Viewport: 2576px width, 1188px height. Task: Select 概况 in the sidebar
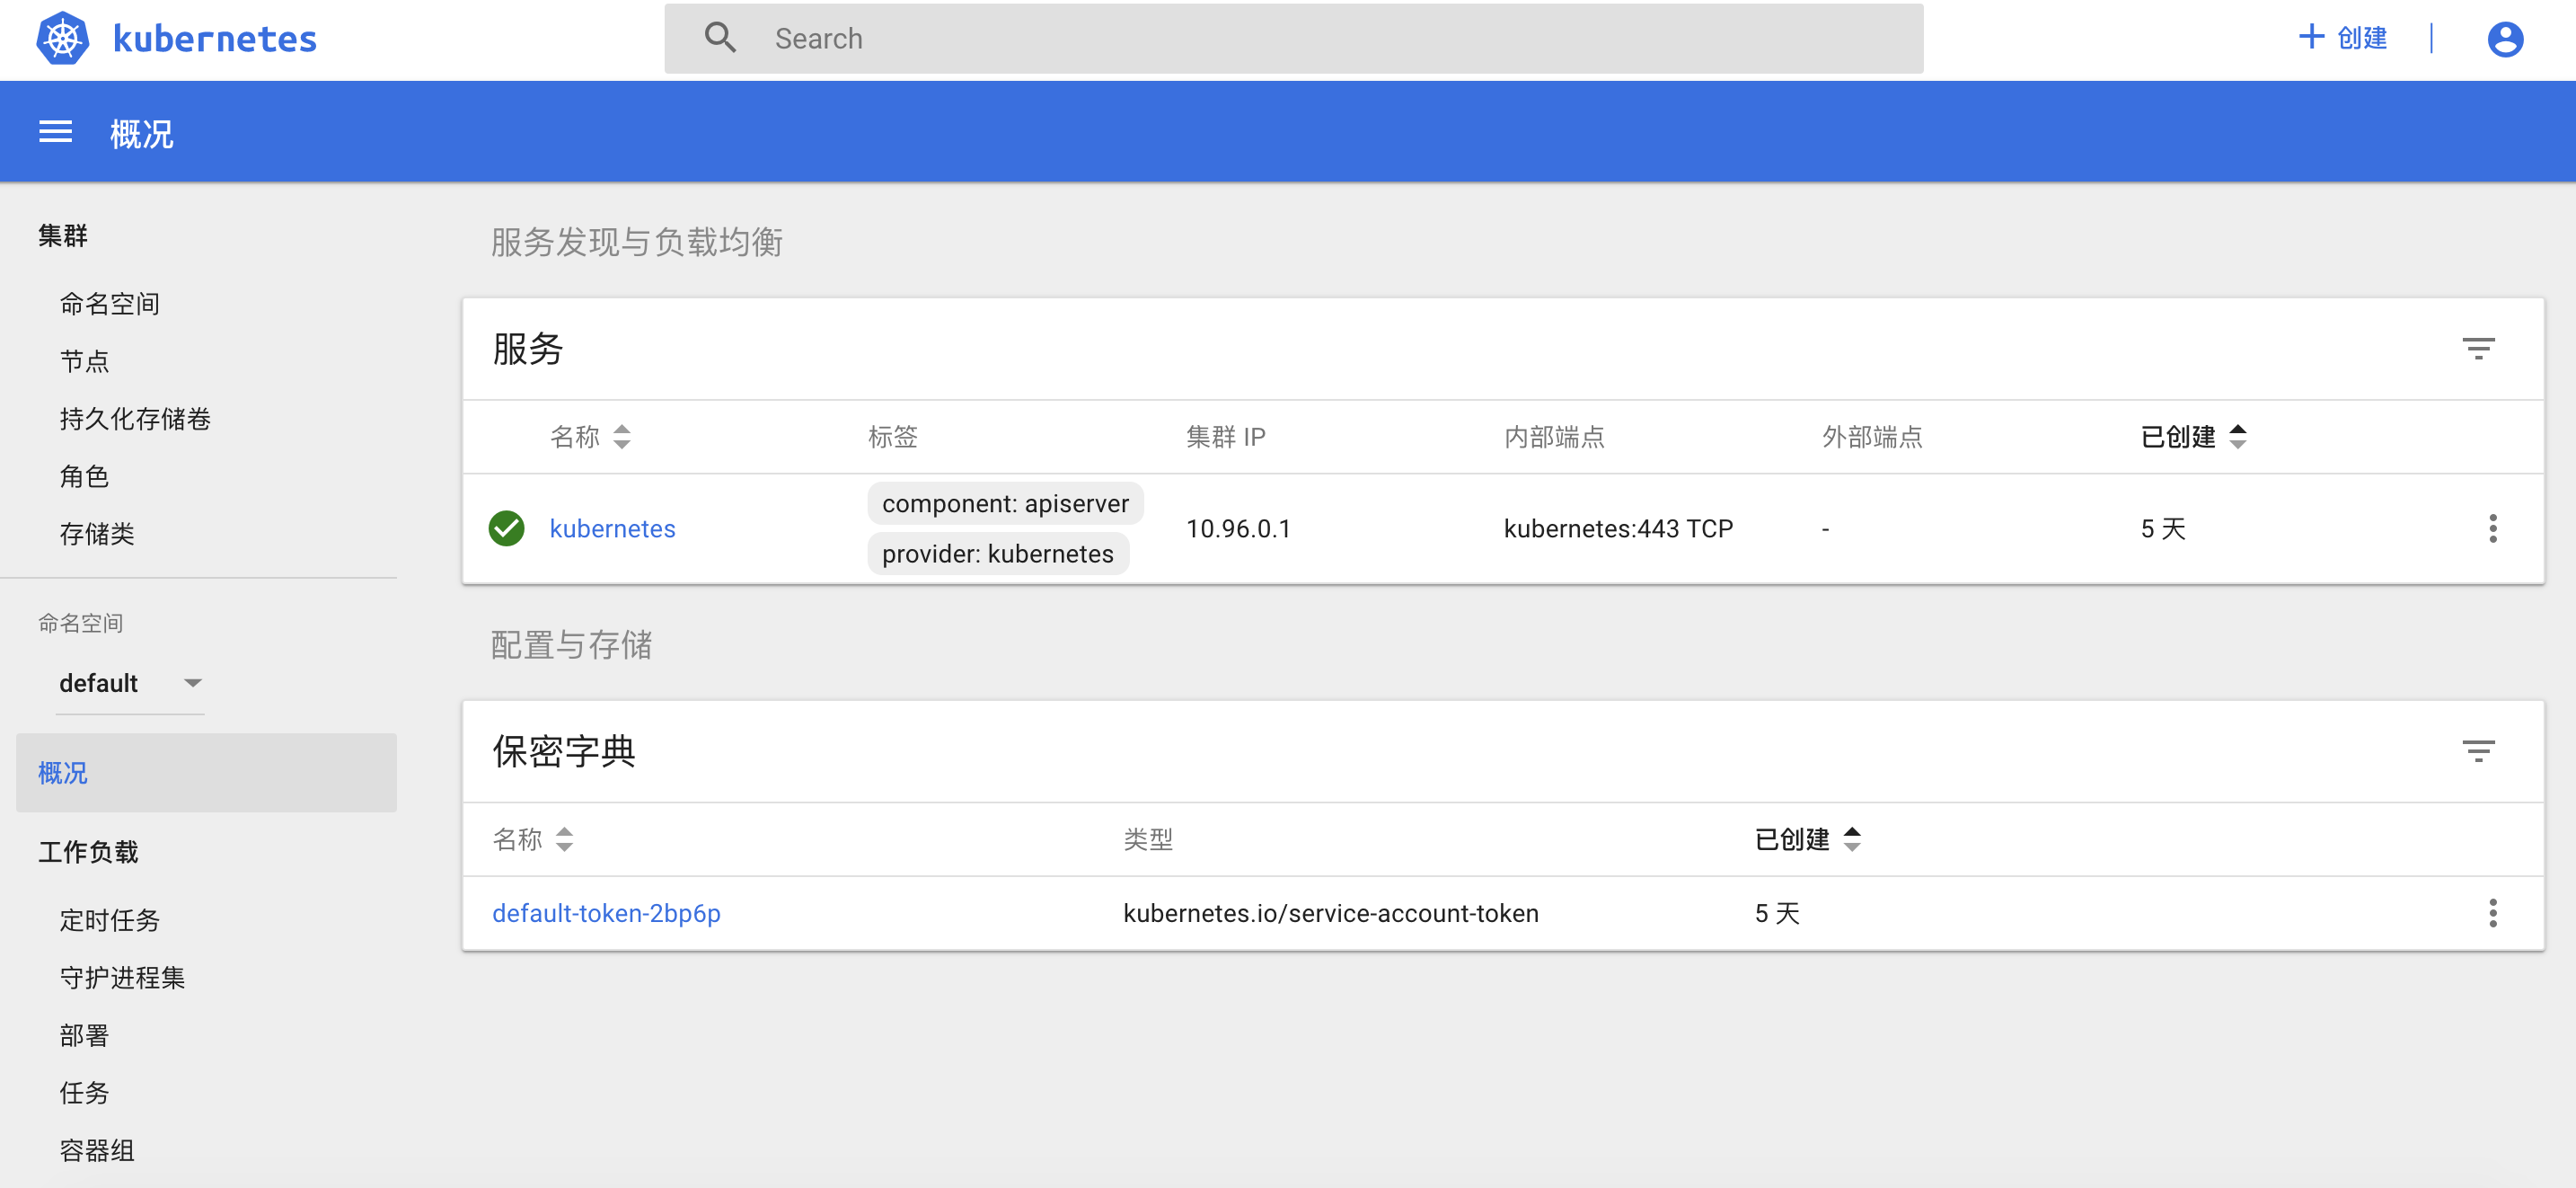coord(63,773)
